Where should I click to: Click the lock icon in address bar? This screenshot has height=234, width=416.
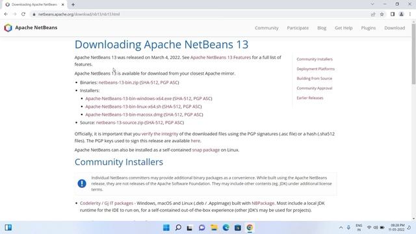pos(34,14)
